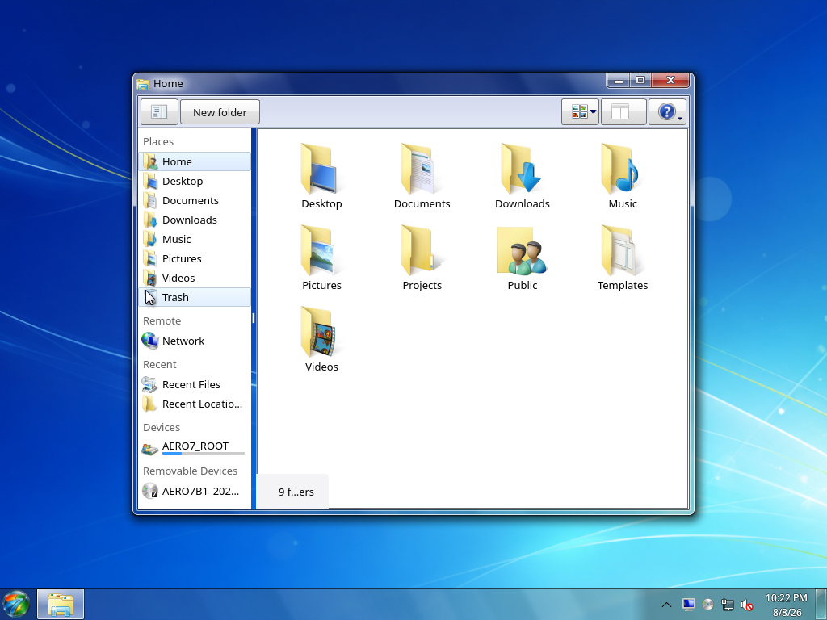
Task: Go to Desktop in Places sidebar
Action: 195,181
